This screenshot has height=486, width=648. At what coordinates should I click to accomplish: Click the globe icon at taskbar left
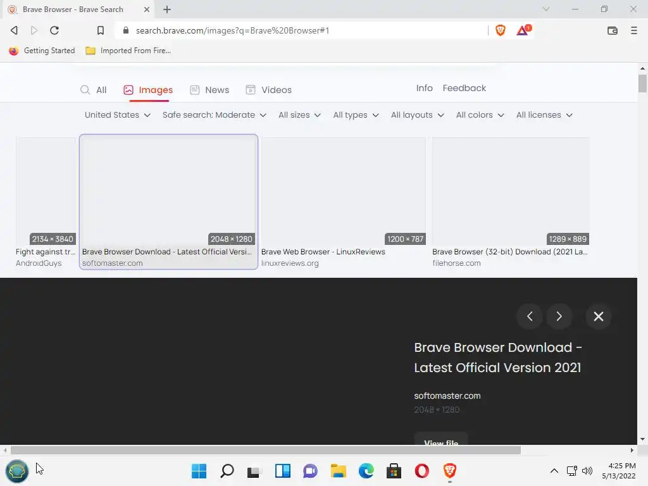click(x=17, y=471)
